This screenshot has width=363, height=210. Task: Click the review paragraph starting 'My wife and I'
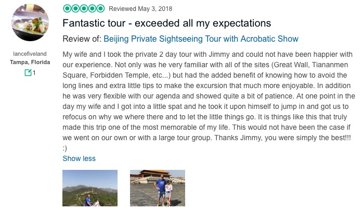pyautogui.click(x=208, y=54)
